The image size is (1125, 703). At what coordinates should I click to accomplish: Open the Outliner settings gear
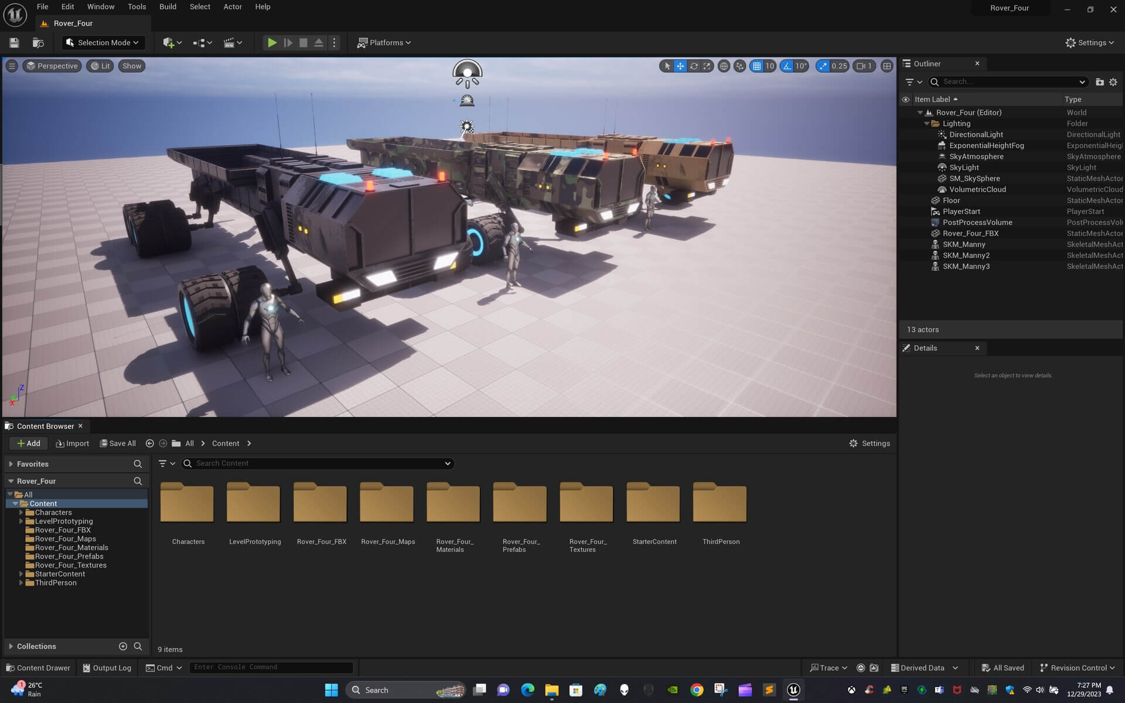point(1113,82)
